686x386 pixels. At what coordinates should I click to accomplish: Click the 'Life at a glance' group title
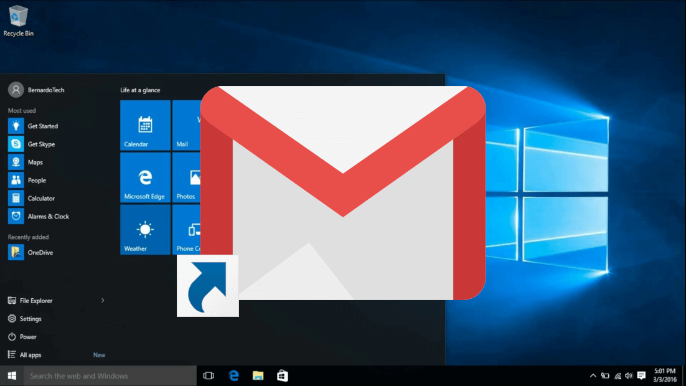point(140,90)
